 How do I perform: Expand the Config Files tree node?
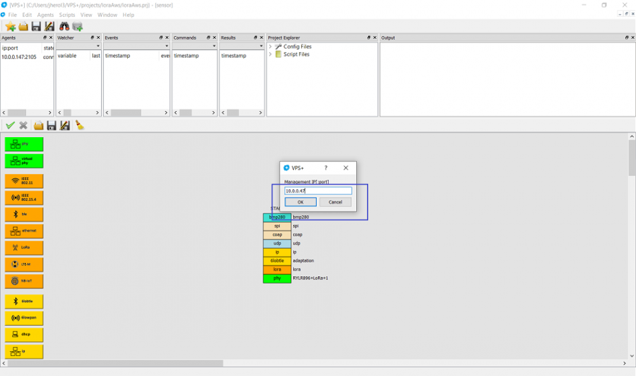pos(270,46)
